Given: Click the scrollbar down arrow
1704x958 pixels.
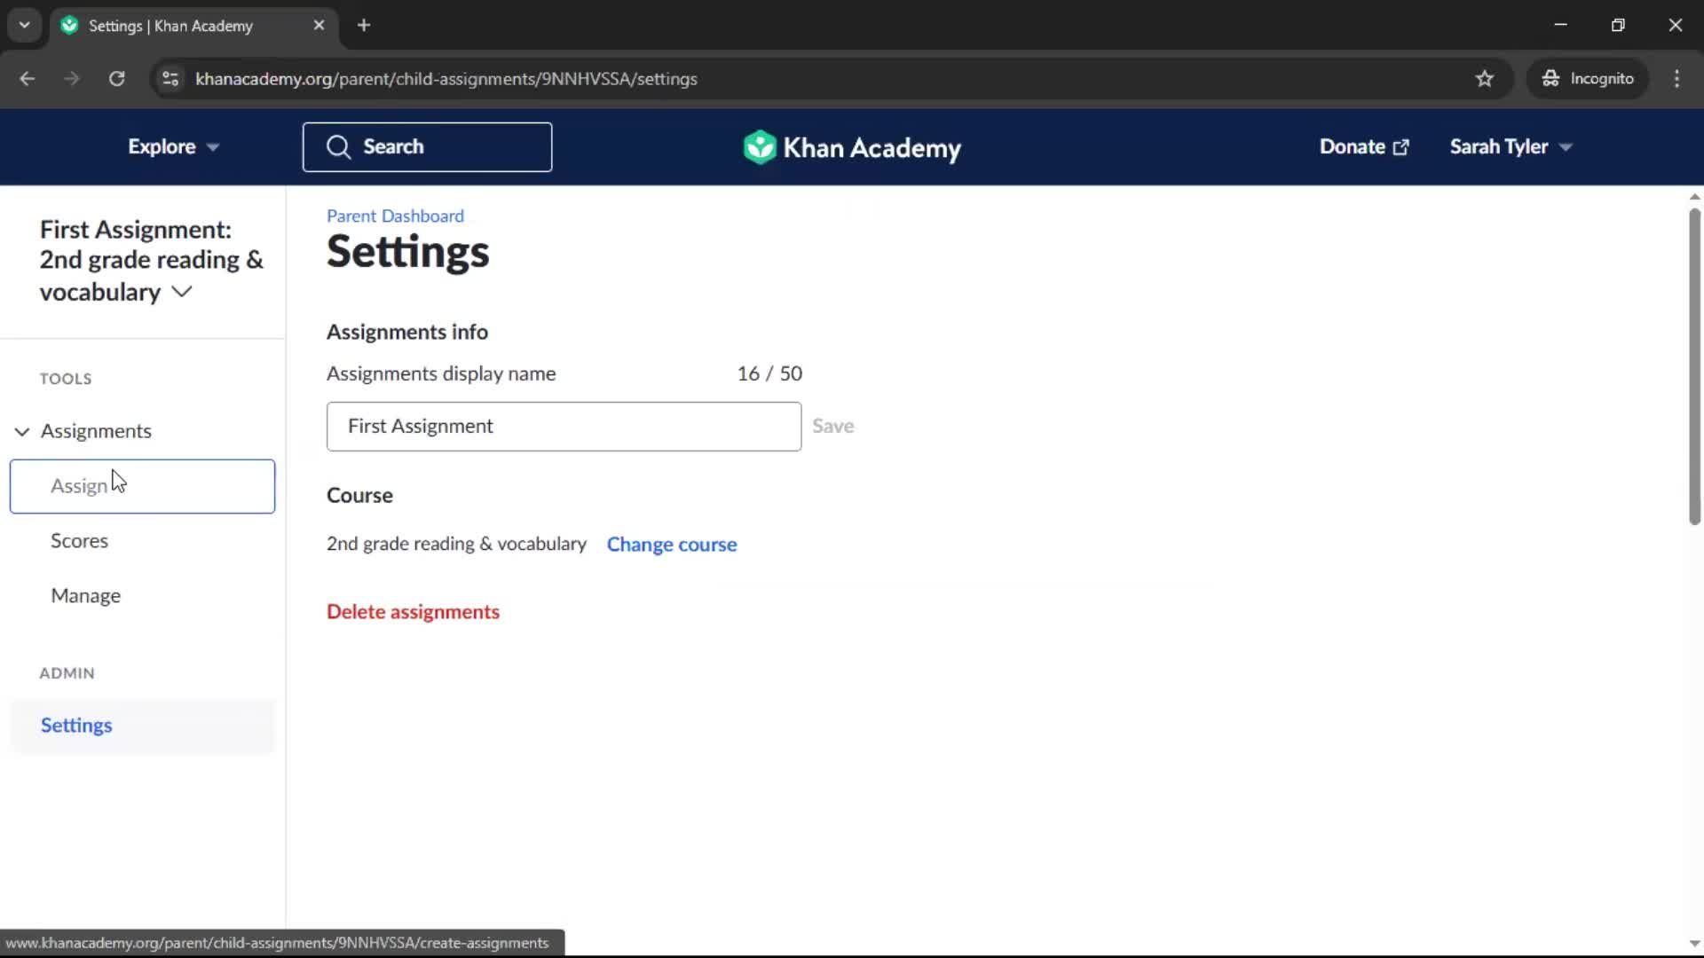Looking at the screenshot, I should click(1694, 944).
